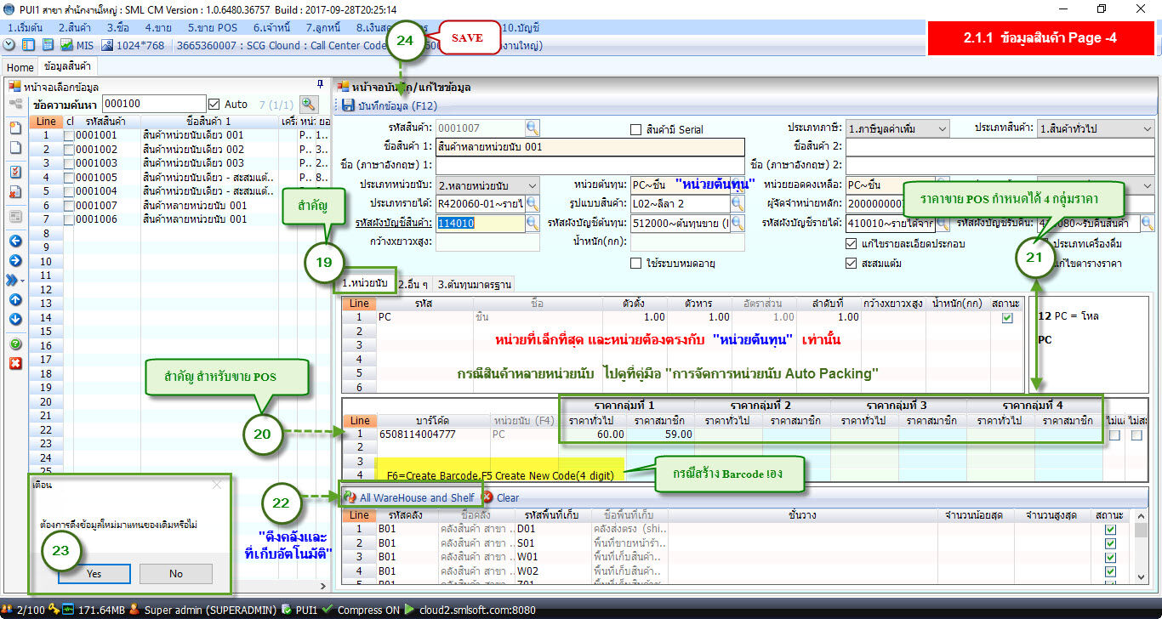Click the panel layout icon in the top toolbar
This screenshot has height=619, width=1162.
point(28,45)
